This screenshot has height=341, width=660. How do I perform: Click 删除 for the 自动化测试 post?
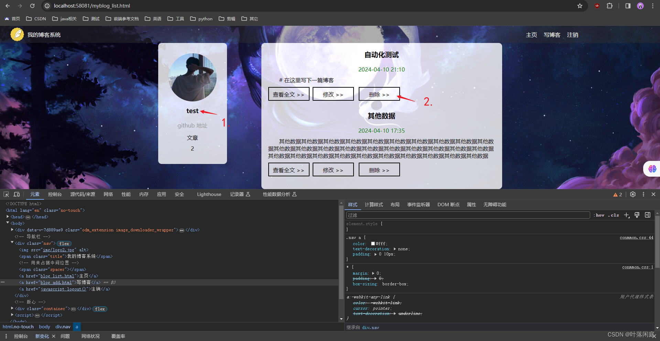click(x=379, y=94)
